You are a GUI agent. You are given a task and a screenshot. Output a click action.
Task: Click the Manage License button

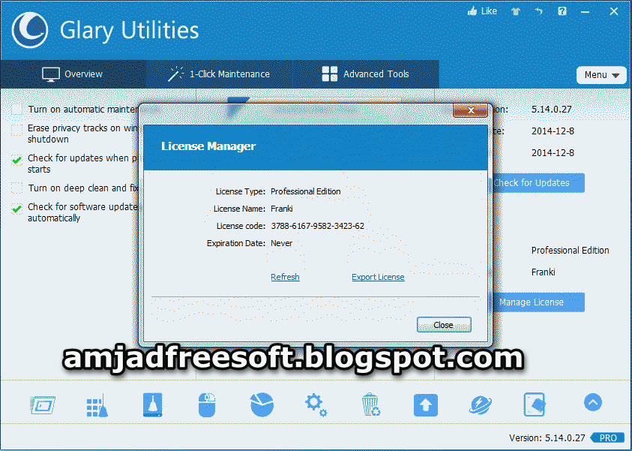coord(538,302)
